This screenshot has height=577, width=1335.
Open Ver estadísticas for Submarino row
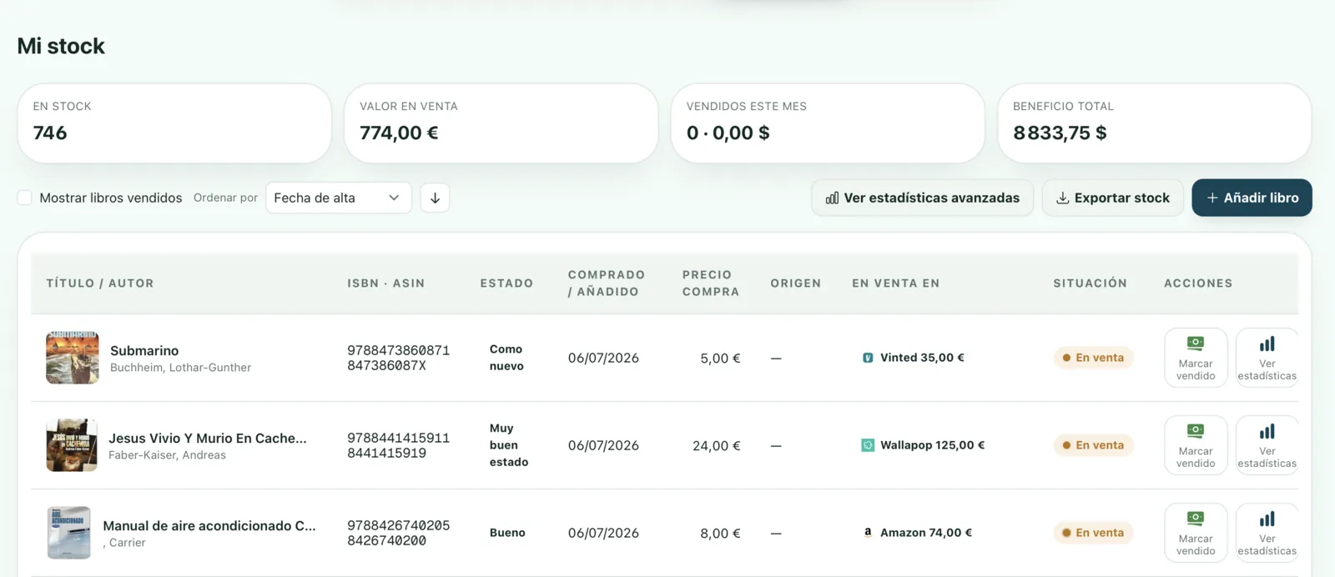[1267, 358]
